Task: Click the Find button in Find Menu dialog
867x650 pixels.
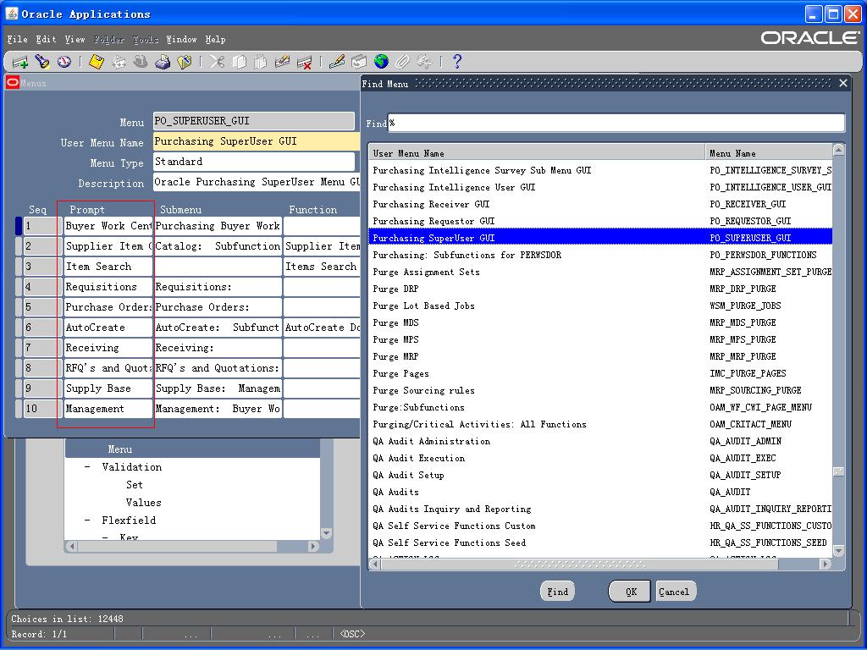Action: point(557,592)
